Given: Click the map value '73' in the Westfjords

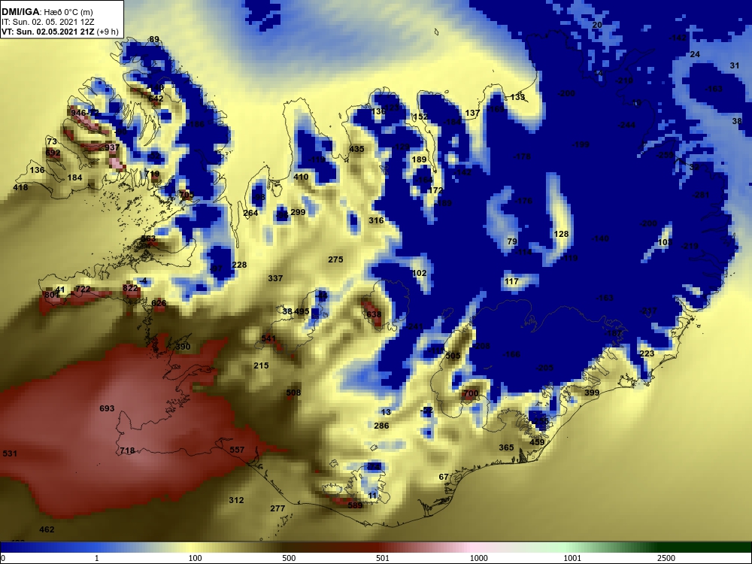Looking at the screenshot, I should [52, 141].
